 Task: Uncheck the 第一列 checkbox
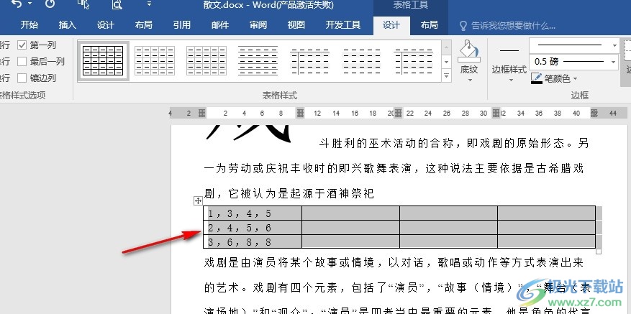pos(22,45)
